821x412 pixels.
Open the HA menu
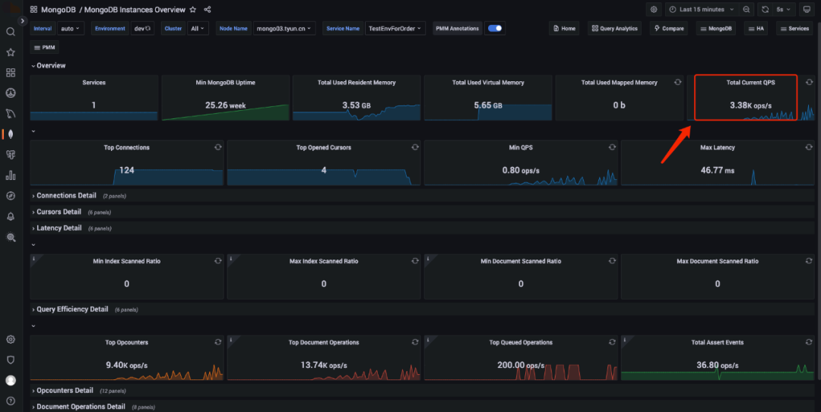click(x=755, y=28)
